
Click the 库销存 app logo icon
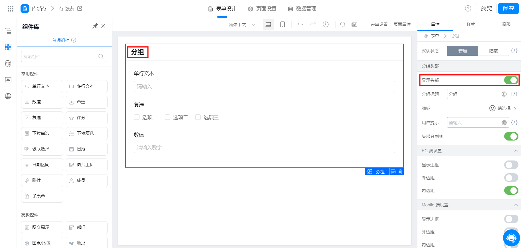25,9
